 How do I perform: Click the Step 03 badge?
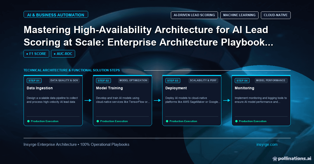[x=173, y=81]
